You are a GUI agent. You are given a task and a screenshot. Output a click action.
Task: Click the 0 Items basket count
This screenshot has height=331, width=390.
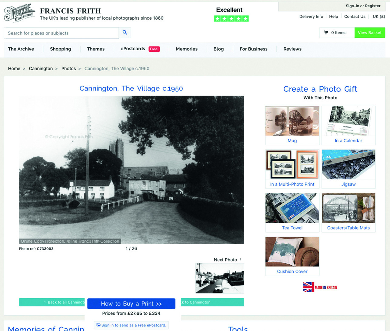[339, 33]
